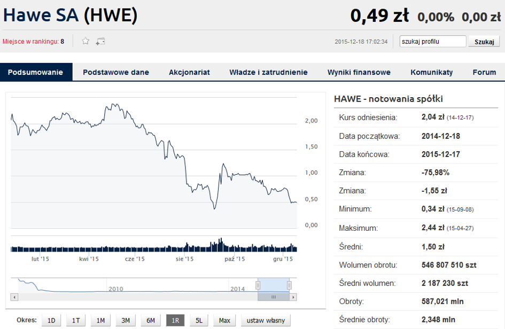Image resolution: width=505 pixels, height=329 pixels.
Task: Show the Max chart period
Action: coord(224,320)
